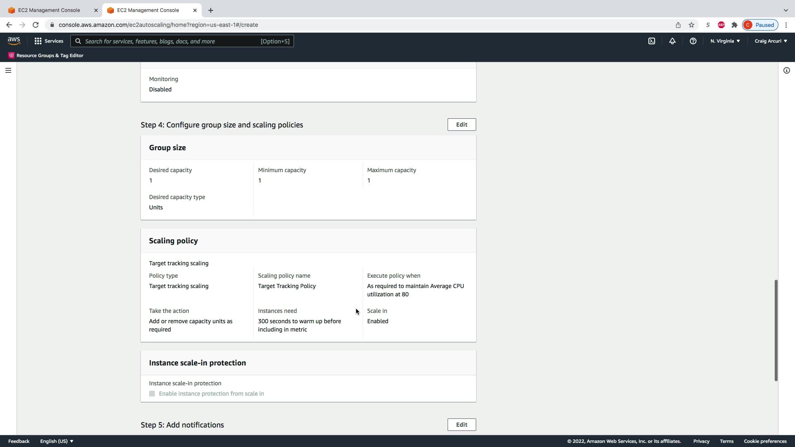Image resolution: width=795 pixels, height=447 pixels.
Task: Toggle the side navigation hamburger menu
Action: tap(8, 70)
